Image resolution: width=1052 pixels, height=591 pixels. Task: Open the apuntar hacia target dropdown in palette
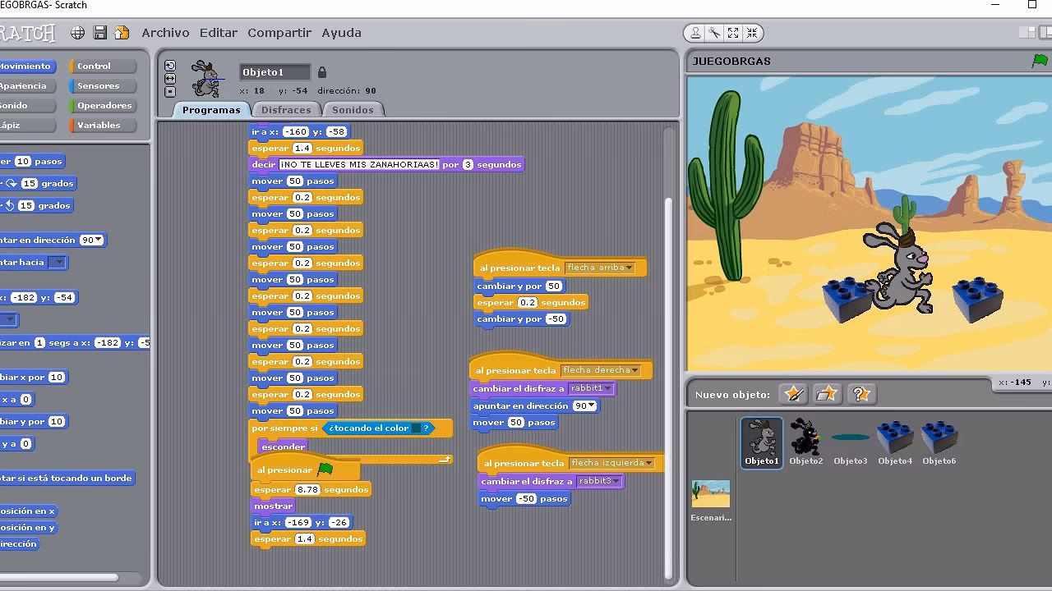[x=57, y=263]
